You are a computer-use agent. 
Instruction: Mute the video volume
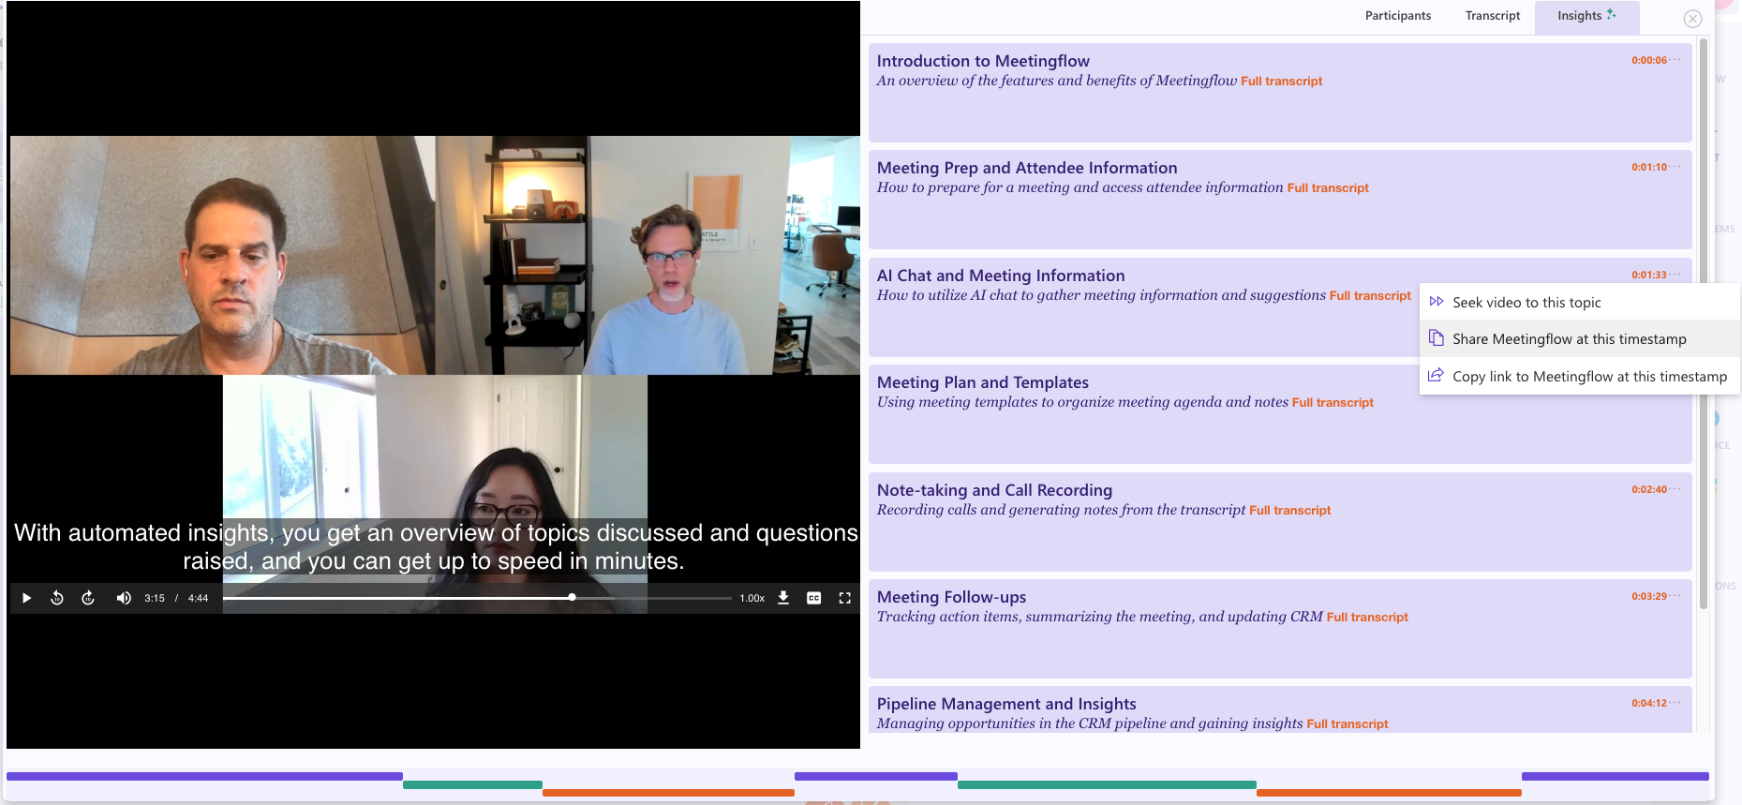tap(123, 598)
